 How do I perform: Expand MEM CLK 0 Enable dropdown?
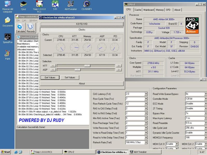[x=177, y=144]
